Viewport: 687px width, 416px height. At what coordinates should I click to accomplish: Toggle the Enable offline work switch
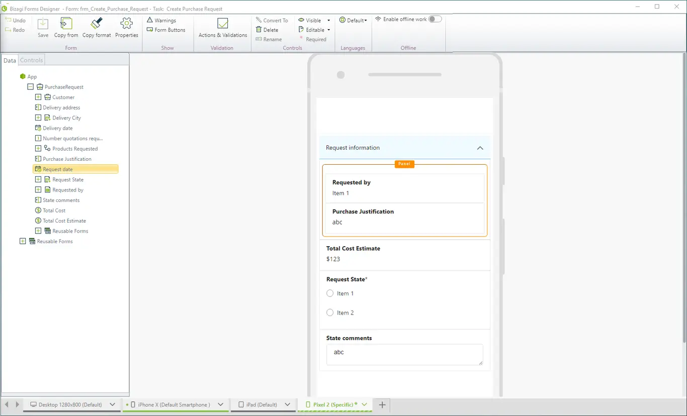coord(435,19)
